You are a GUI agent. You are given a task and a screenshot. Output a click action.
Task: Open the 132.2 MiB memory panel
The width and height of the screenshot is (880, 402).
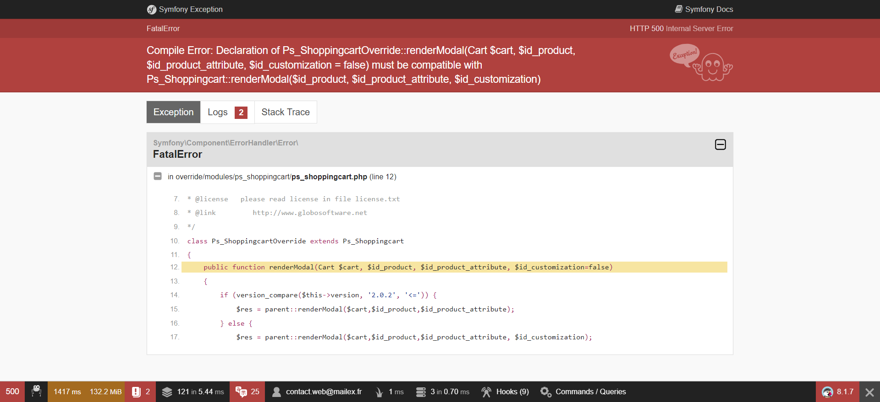click(106, 391)
